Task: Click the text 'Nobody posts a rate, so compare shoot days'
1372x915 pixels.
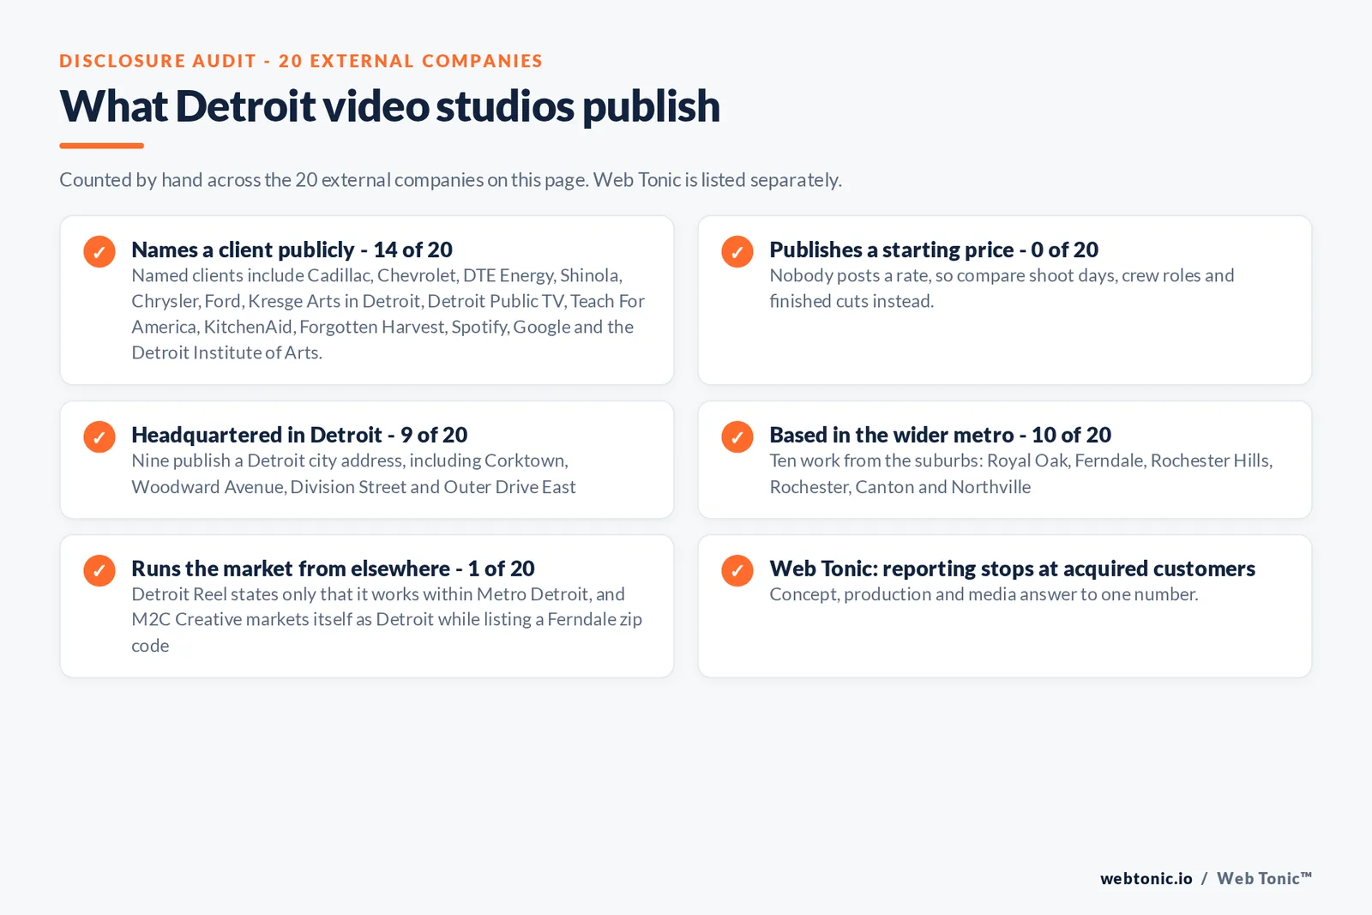Action: 1002,288
